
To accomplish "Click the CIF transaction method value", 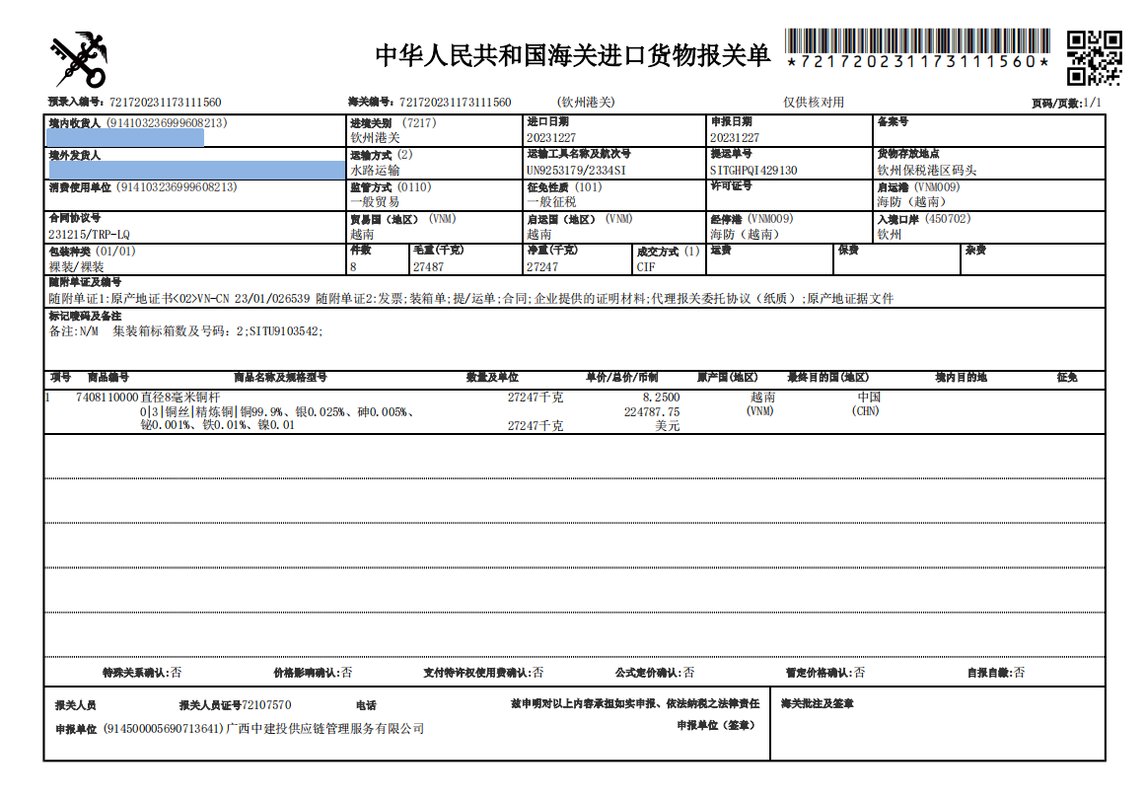I will coord(646,266).
